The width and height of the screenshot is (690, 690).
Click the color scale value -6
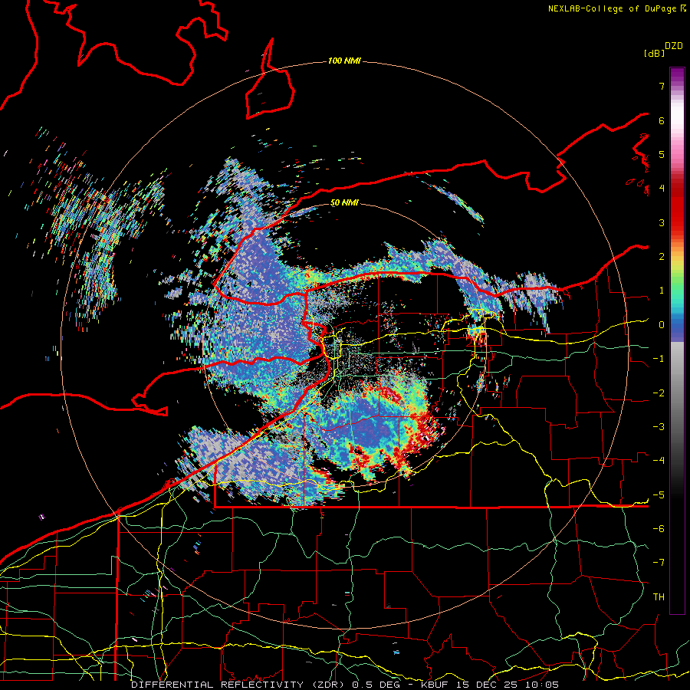659,529
